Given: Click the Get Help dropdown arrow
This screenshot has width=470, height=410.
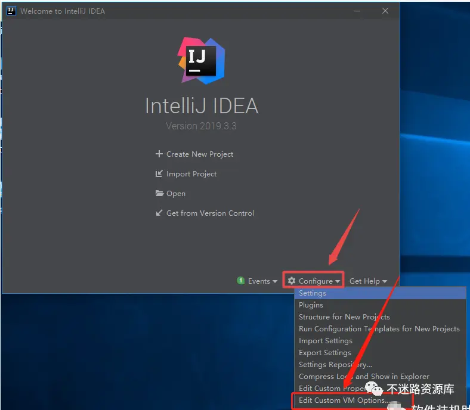Looking at the screenshot, I should point(385,281).
